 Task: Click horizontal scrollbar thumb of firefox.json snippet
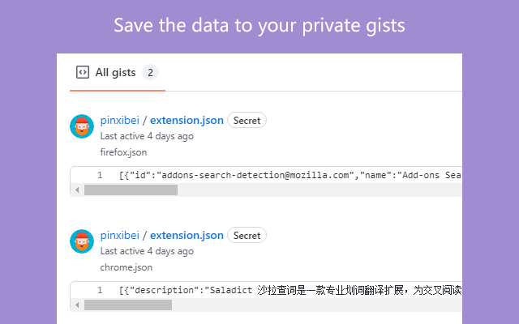(131, 190)
